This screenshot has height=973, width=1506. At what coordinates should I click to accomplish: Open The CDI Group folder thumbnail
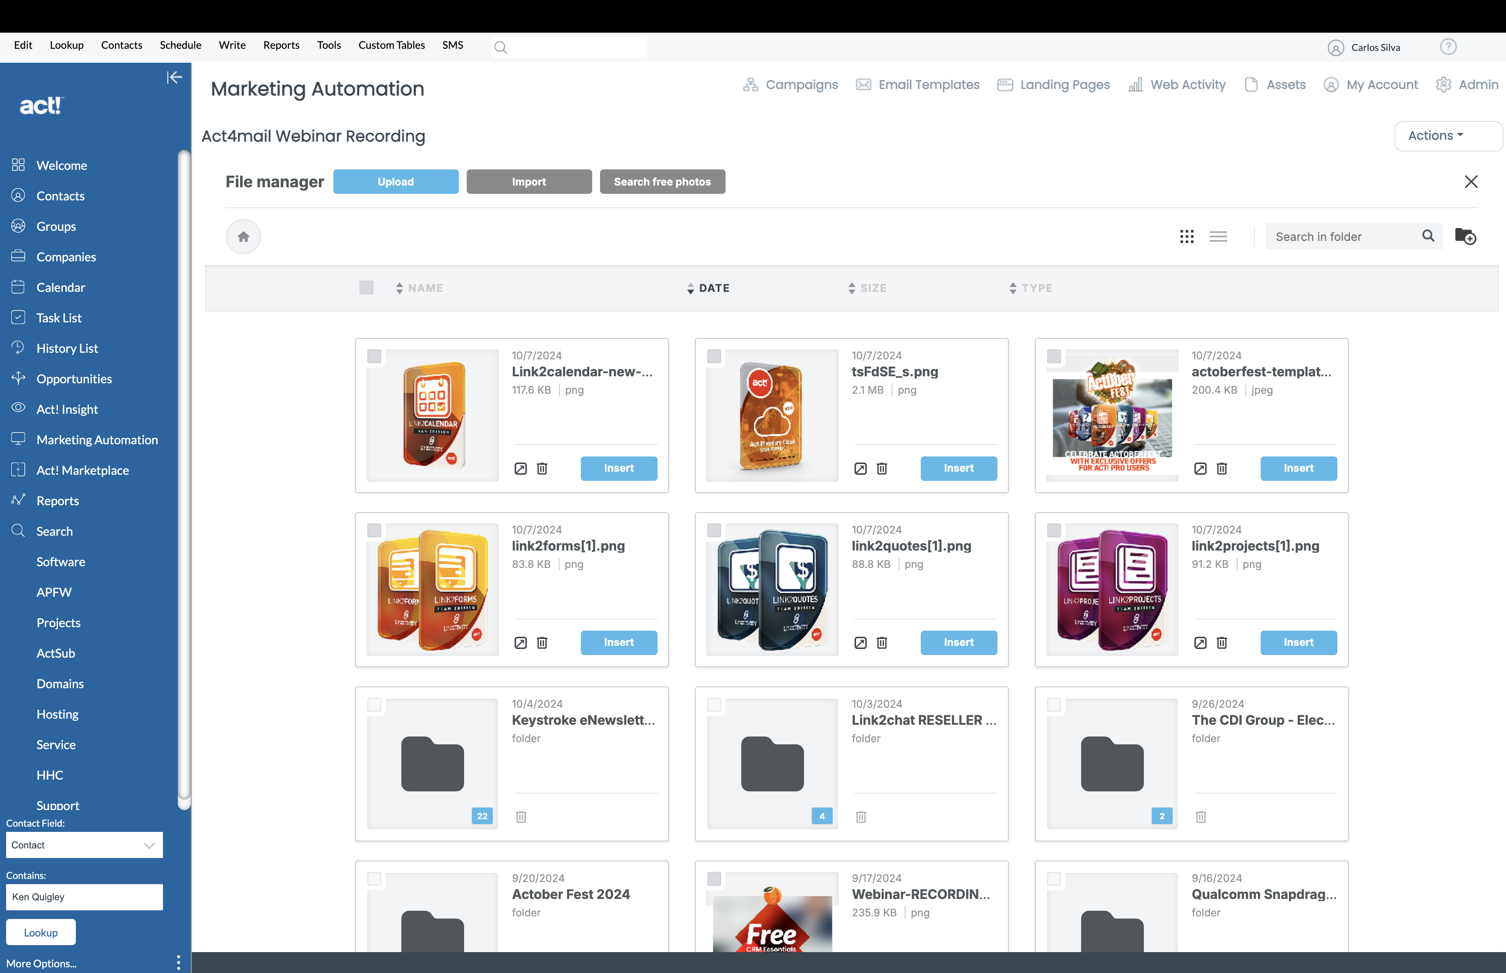point(1112,764)
